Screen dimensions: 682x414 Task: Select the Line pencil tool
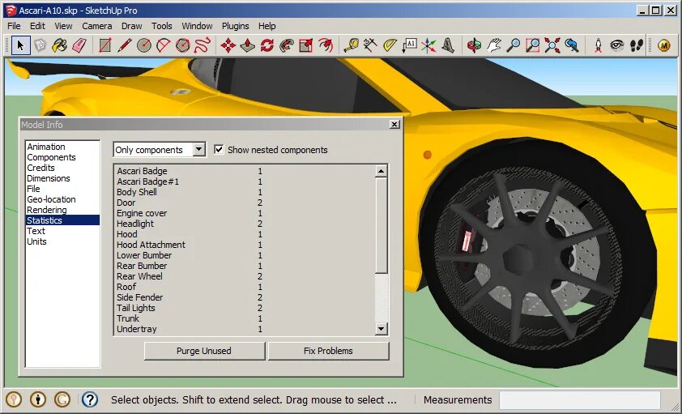[125, 45]
